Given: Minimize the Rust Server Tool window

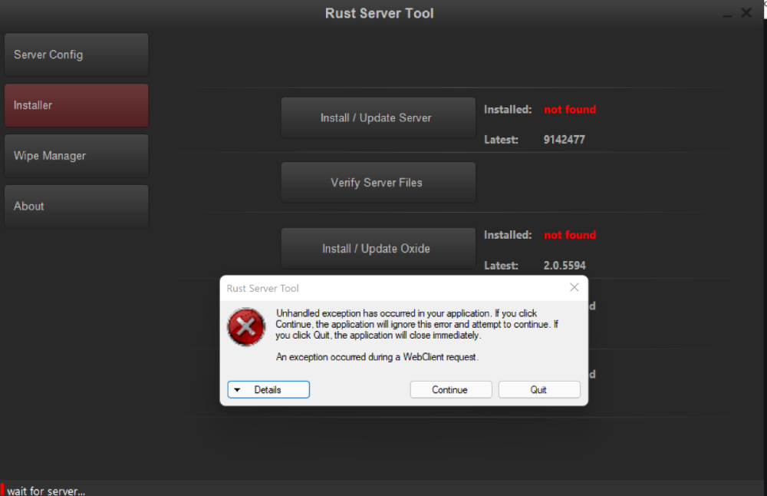Looking at the screenshot, I should tap(726, 14).
